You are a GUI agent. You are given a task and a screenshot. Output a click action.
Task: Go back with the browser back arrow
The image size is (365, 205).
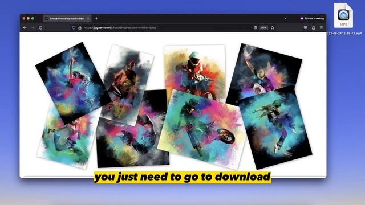pos(25,28)
